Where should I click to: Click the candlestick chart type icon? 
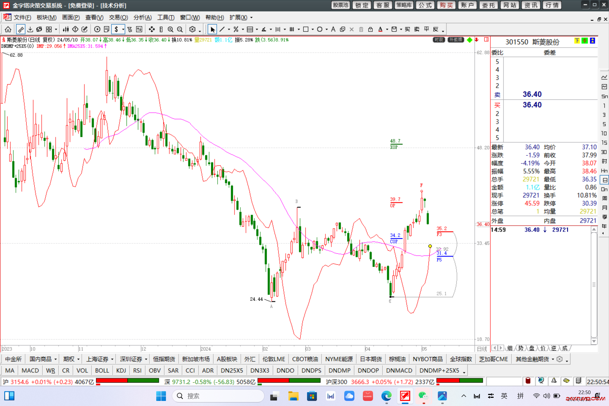pos(66,29)
